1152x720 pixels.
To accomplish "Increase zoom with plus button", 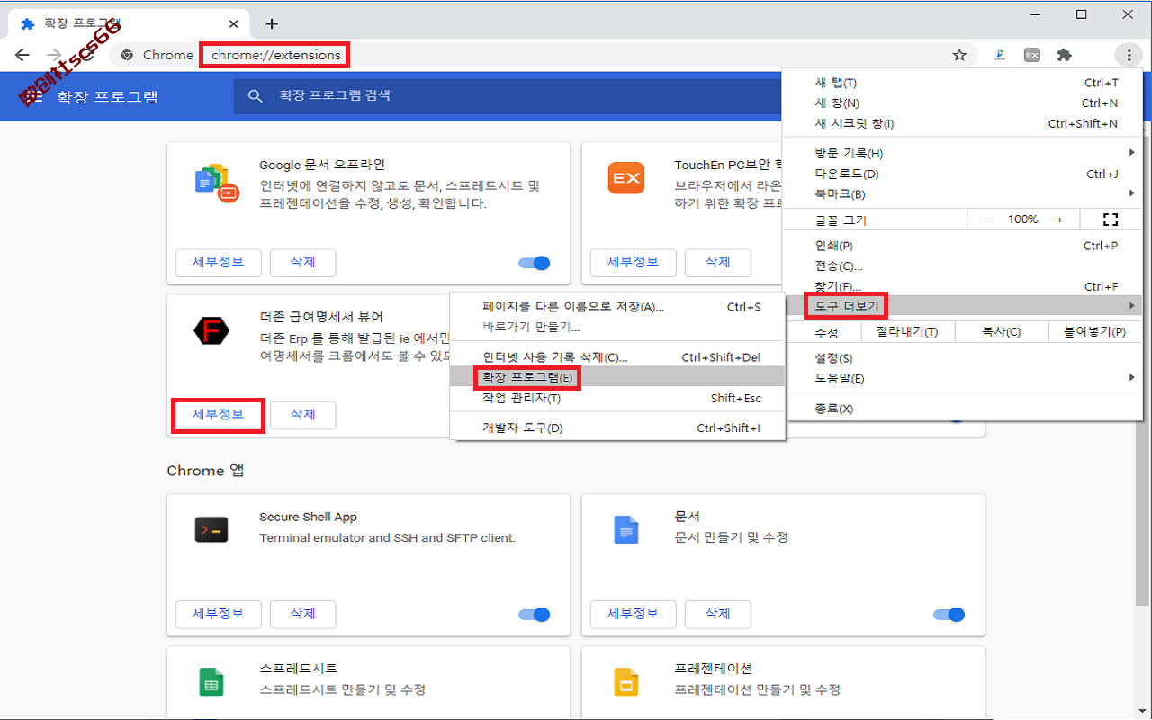I will tap(1059, 220).
